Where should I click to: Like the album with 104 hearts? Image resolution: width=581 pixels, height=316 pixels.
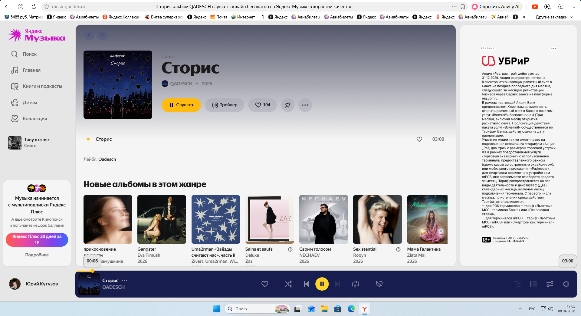click(262, 105)
